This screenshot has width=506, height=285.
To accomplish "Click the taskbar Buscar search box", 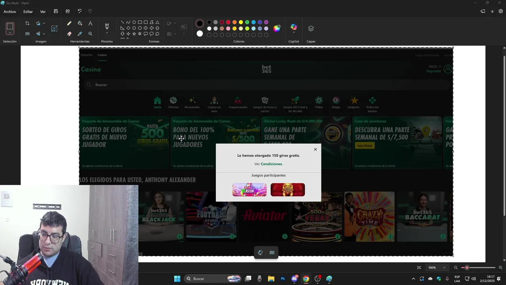I will tap(213, 279).
